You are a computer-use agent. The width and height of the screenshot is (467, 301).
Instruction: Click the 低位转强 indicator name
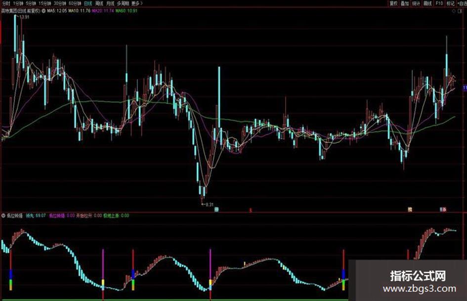[x=15, y=215]
